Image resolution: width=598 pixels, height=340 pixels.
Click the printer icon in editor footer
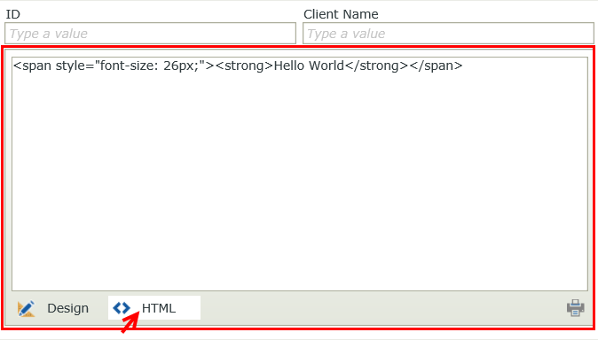pyautogui.click(x=575, y=307)
